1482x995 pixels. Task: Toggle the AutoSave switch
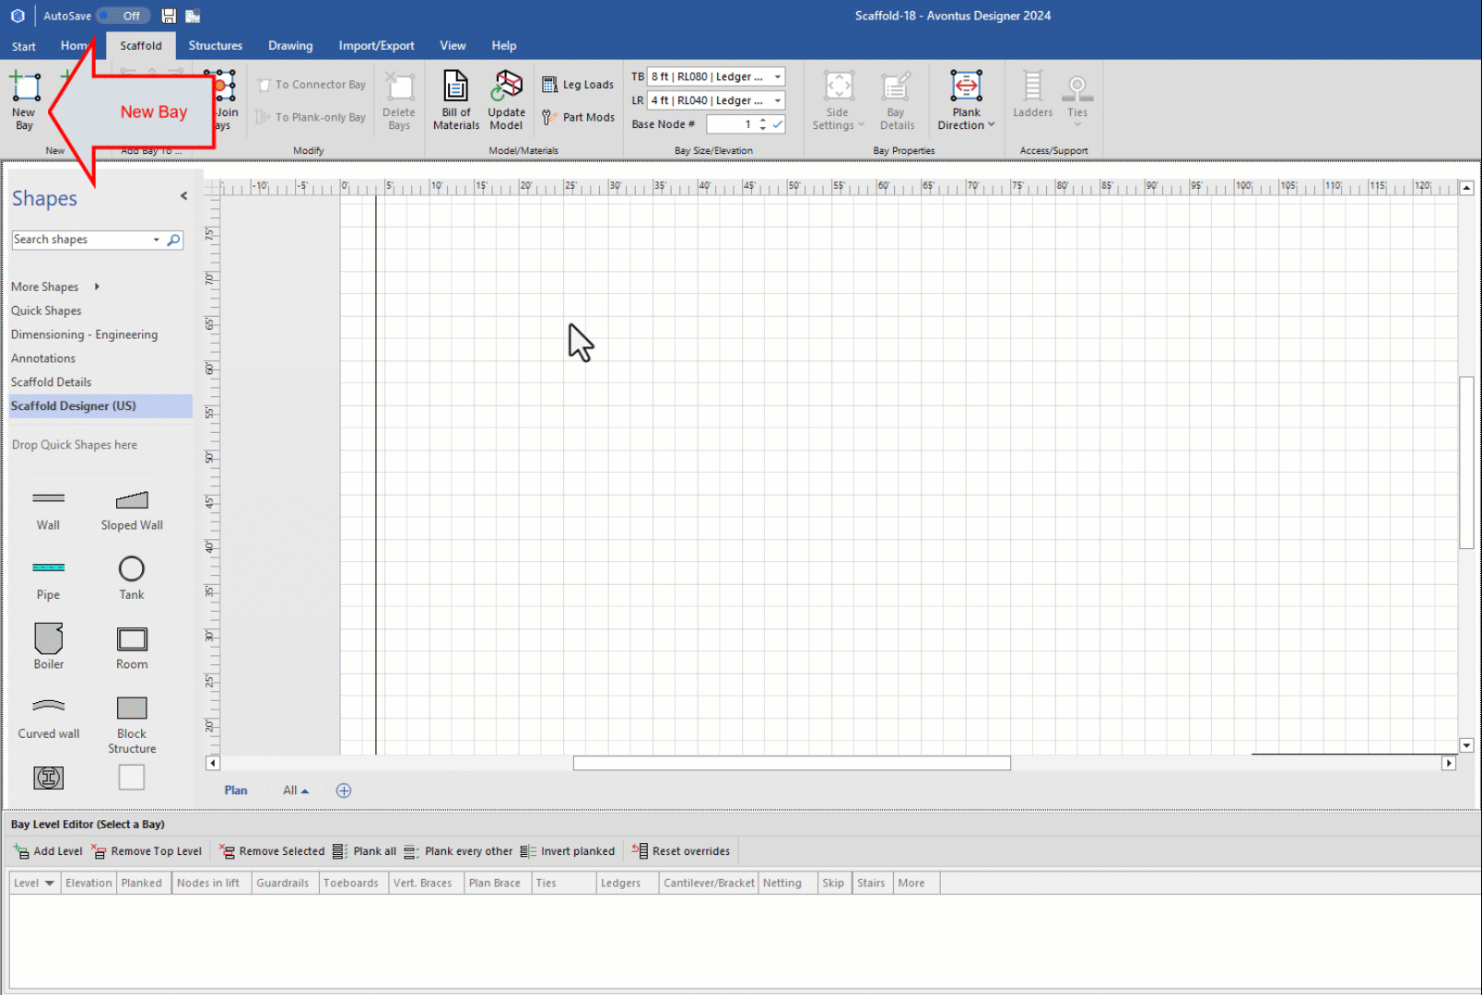point(123,16)
